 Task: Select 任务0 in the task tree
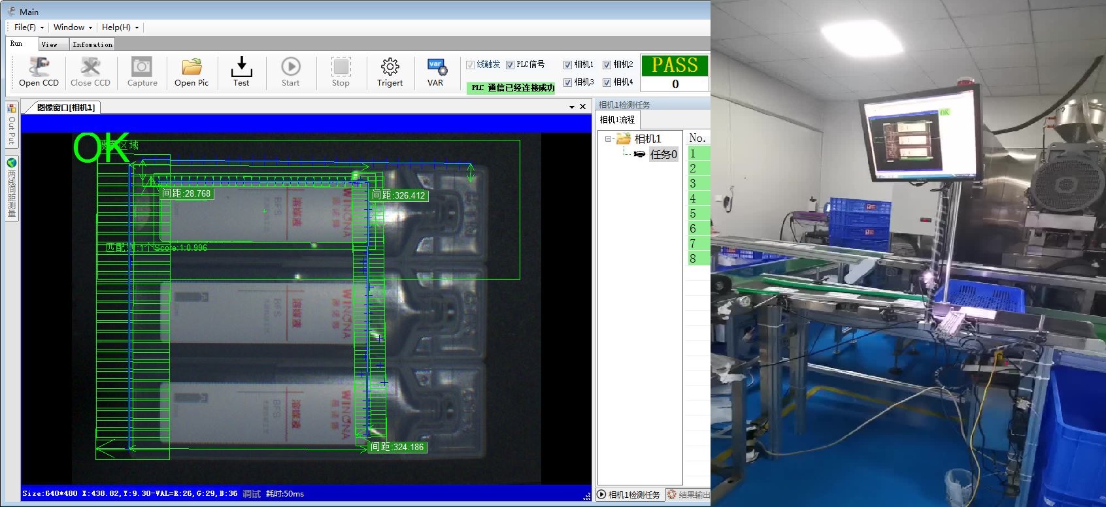[x=663, y=154]
